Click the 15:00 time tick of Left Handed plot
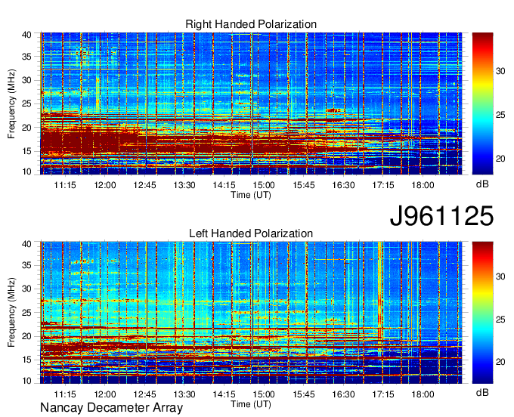The width and height of the screenshot is (514, 417). (264, 394)
